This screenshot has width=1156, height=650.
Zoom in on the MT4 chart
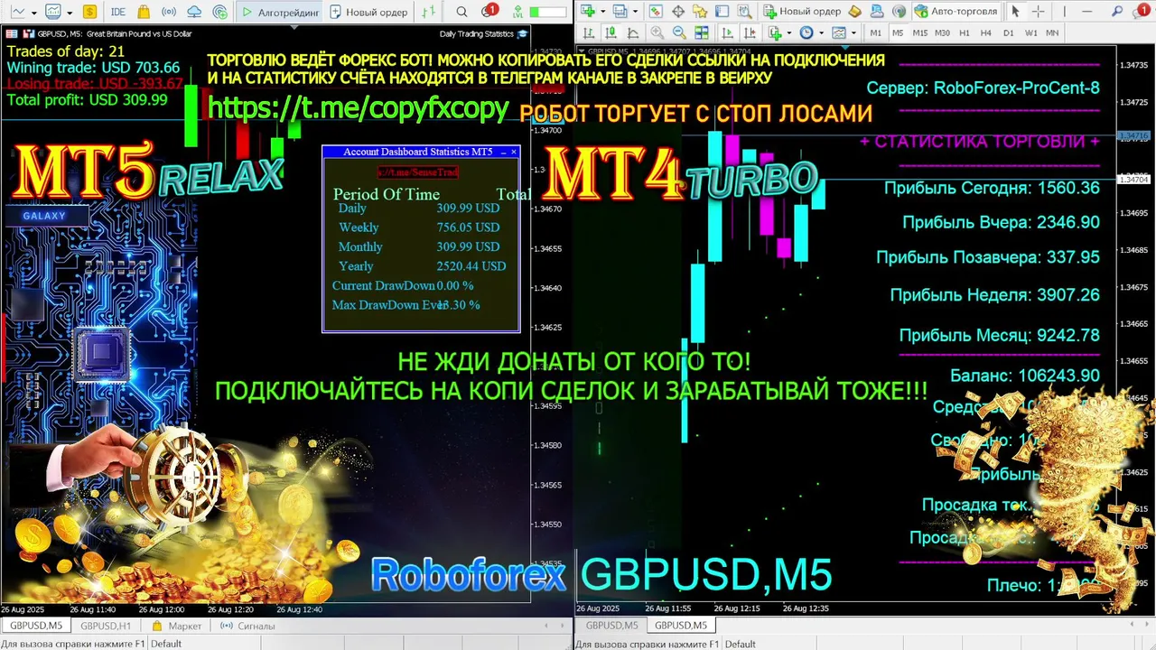coord(657,32)
